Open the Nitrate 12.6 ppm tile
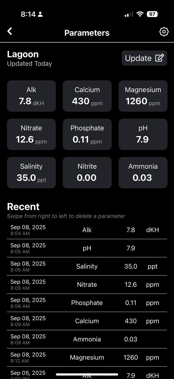The width and height of the screenshot is (174, 379). (x=31, y=134)
